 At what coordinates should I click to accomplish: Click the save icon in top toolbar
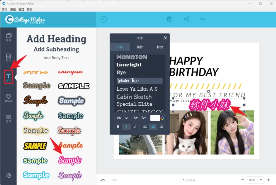point(170,19)
